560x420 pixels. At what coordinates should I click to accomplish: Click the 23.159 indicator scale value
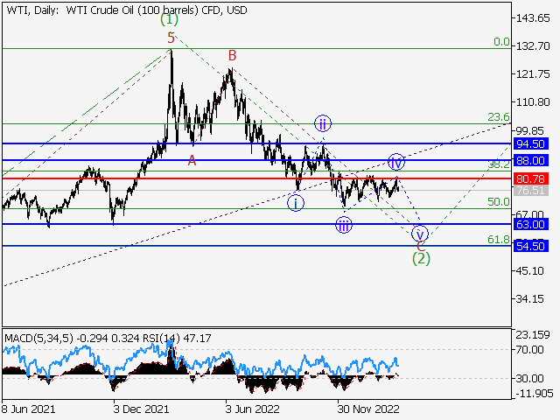tap(533, 335)
